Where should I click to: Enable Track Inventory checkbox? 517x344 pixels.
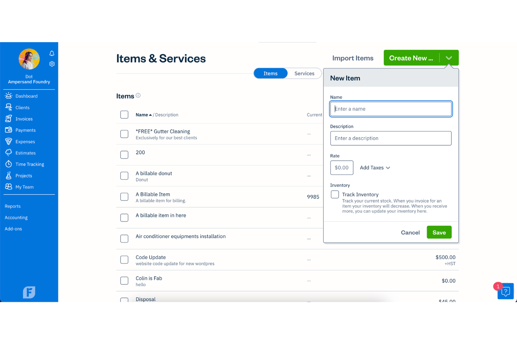335,194
